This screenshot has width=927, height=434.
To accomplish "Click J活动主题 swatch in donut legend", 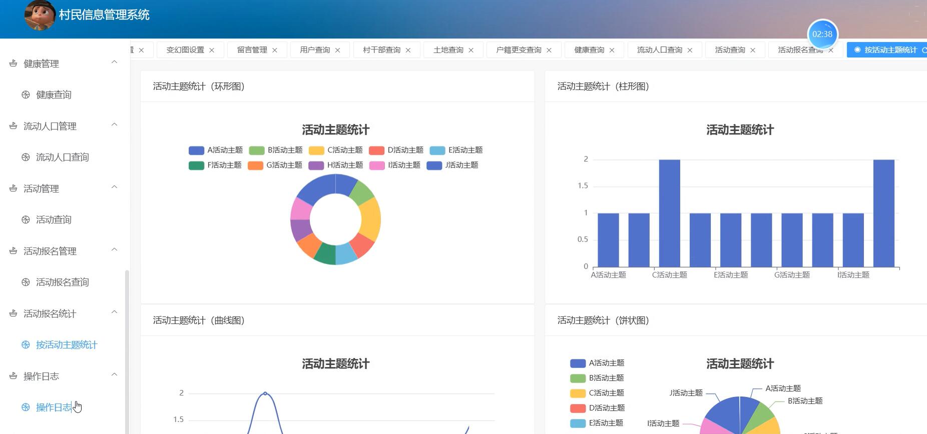I will (434, 165).
